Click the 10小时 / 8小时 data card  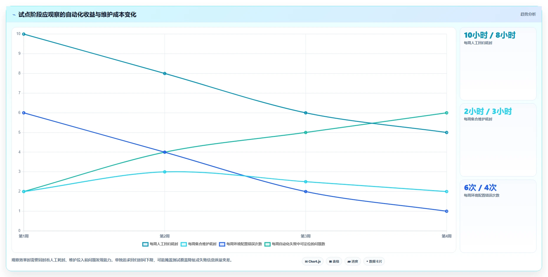point(498,64)
